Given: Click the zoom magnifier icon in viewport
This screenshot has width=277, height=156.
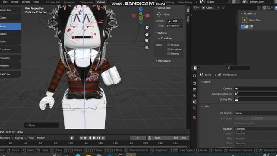Looking at the screenshot, I should pyautogui.click(x=147, y=28).
